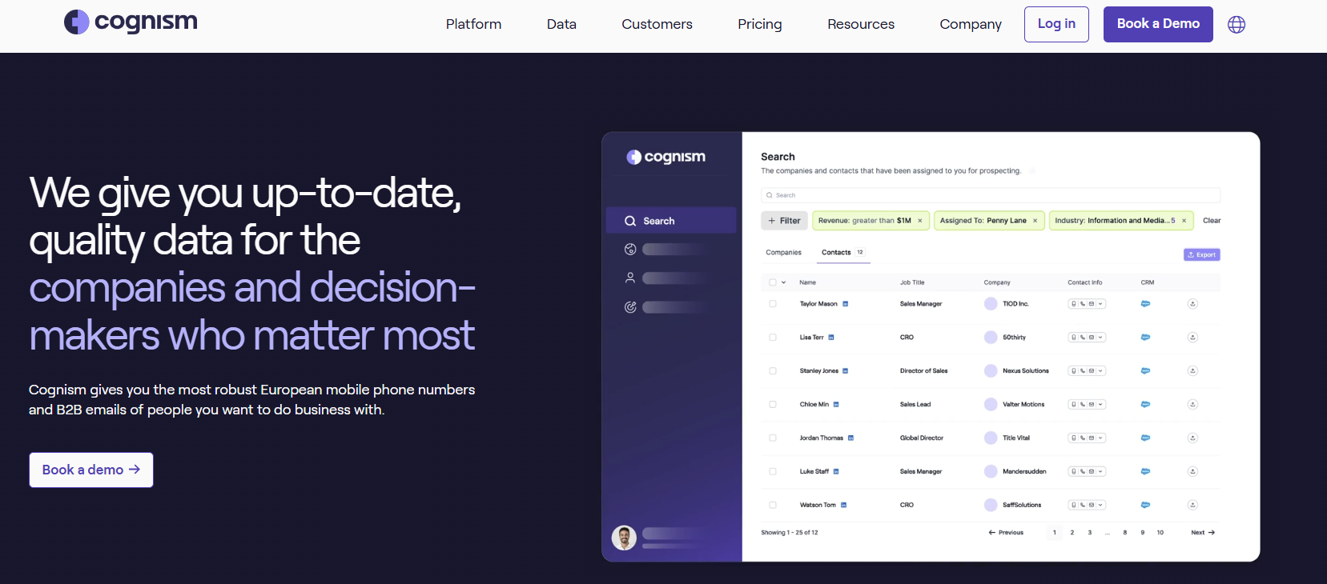Viewport: 1327px width, 584px height.
Task: Expand contact info dropdown for SaffSolutions
Action: point(1101,506)
